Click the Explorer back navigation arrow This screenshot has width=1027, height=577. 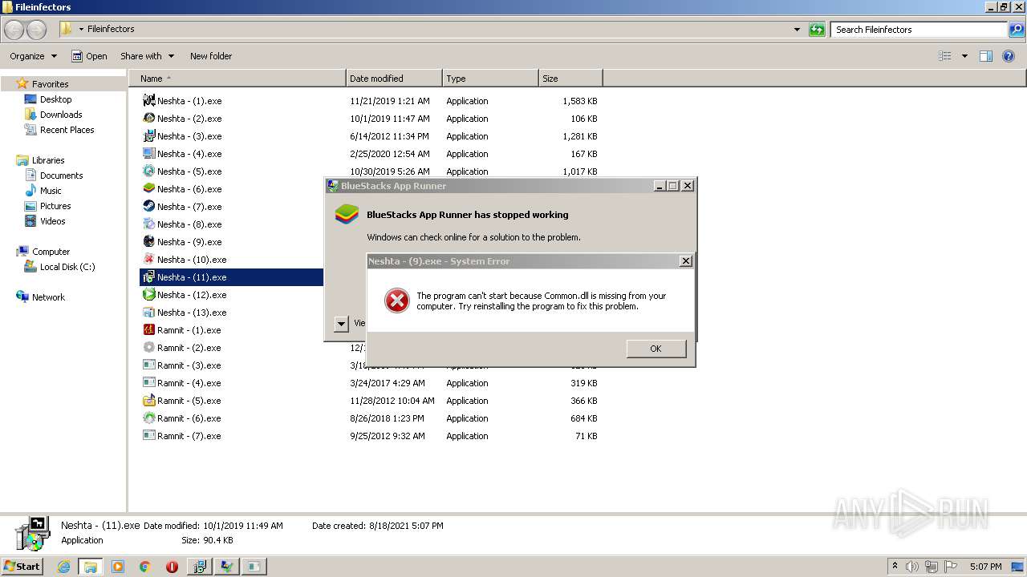(14, 30)
